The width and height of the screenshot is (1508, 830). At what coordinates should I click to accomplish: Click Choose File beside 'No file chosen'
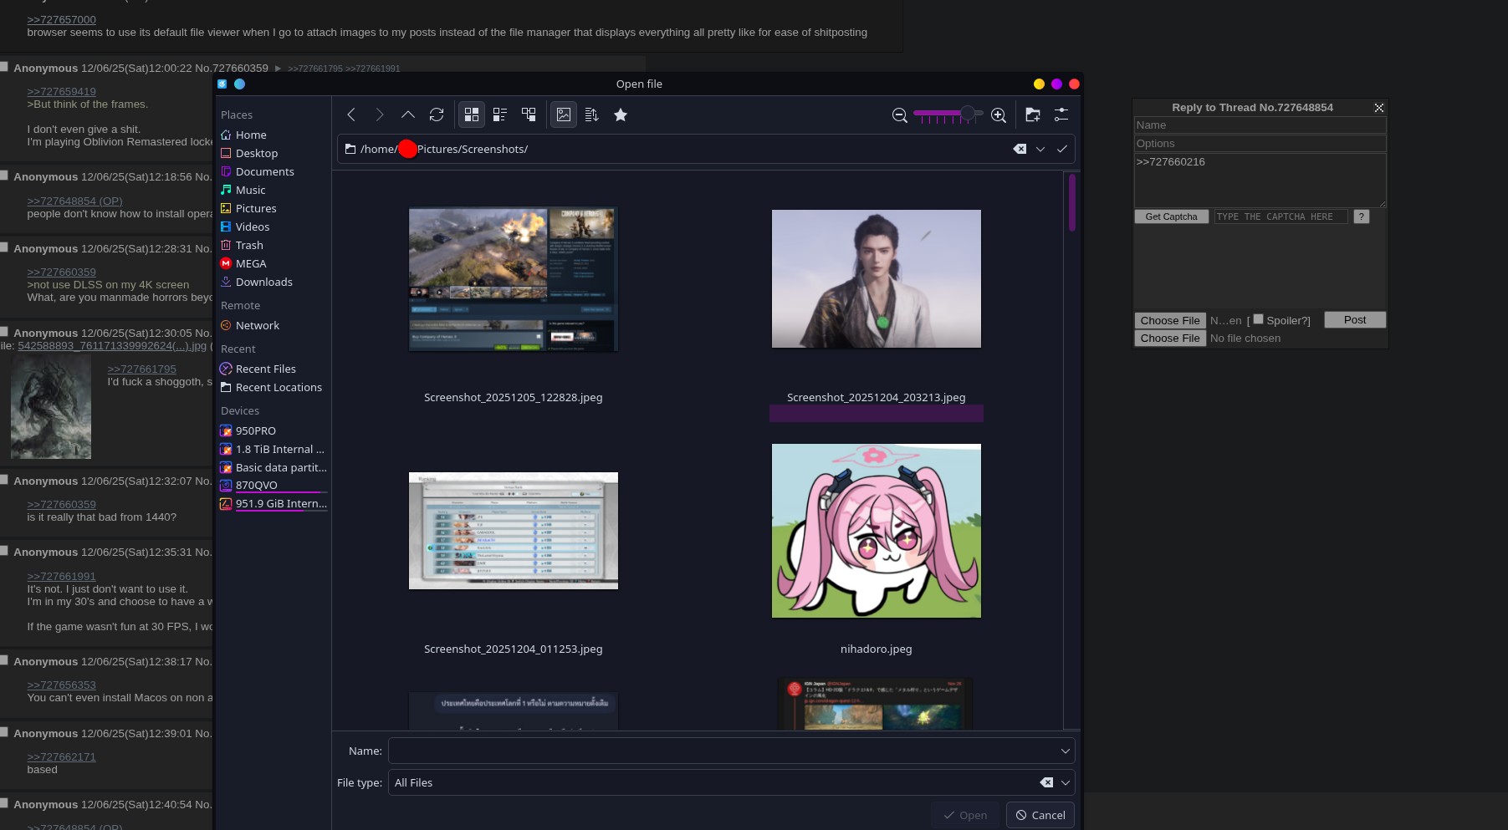click(x=1170, y=338)
